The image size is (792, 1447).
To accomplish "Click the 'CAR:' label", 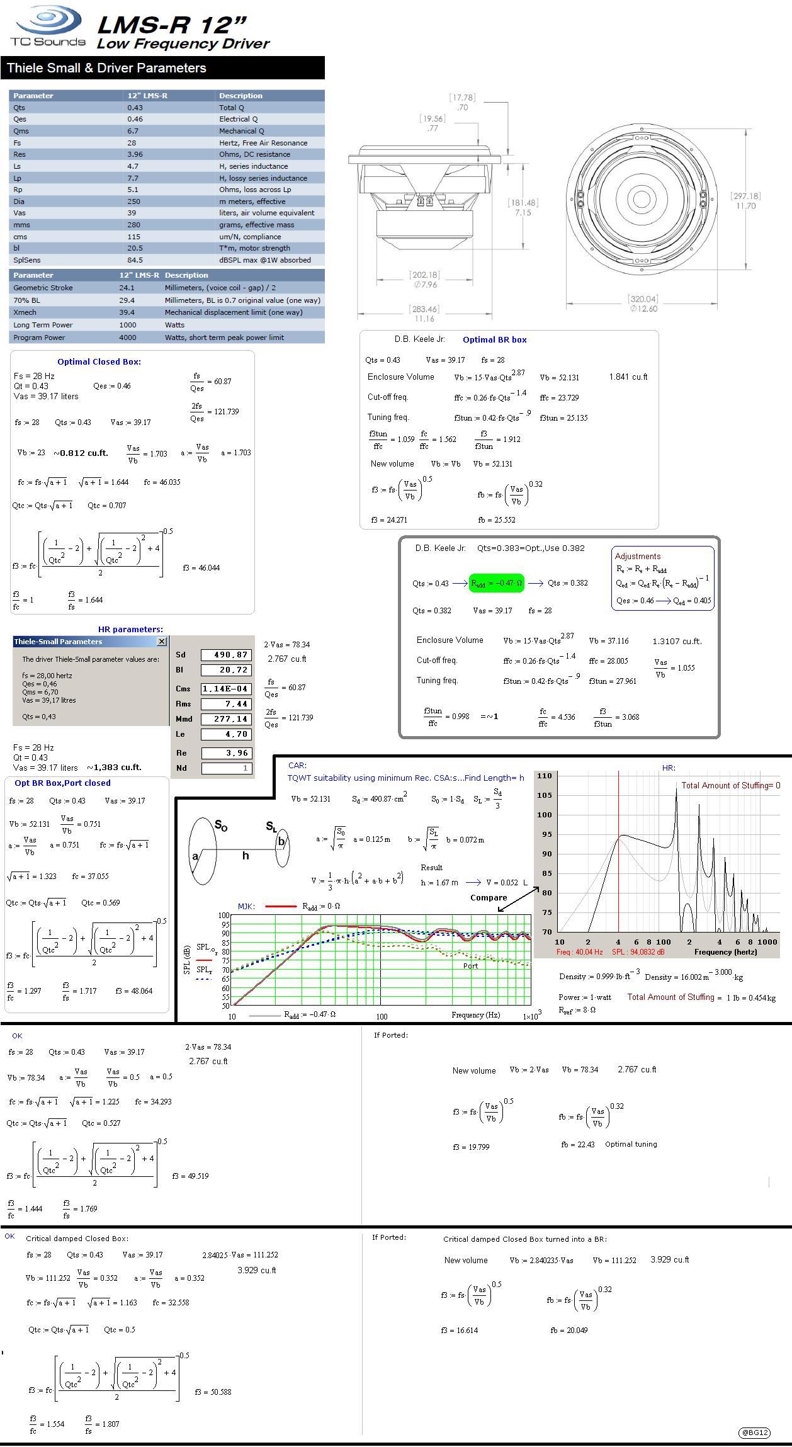I will pyautogui.click(x=297, y=766).
